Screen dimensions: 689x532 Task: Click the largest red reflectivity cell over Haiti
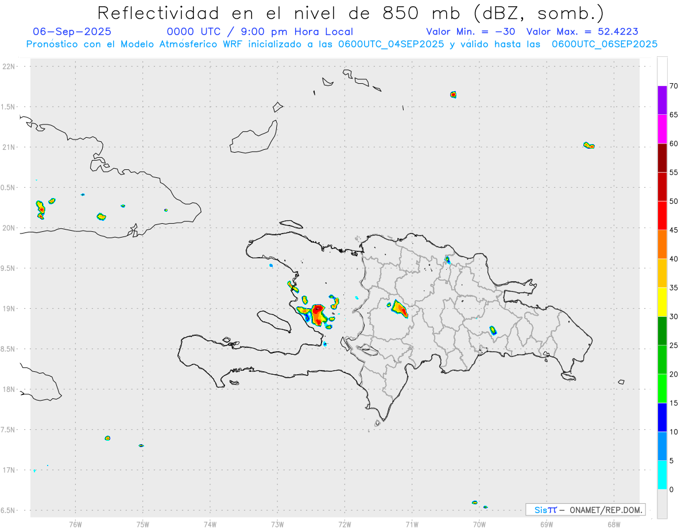pyautogui.click(x=318, y=315)
